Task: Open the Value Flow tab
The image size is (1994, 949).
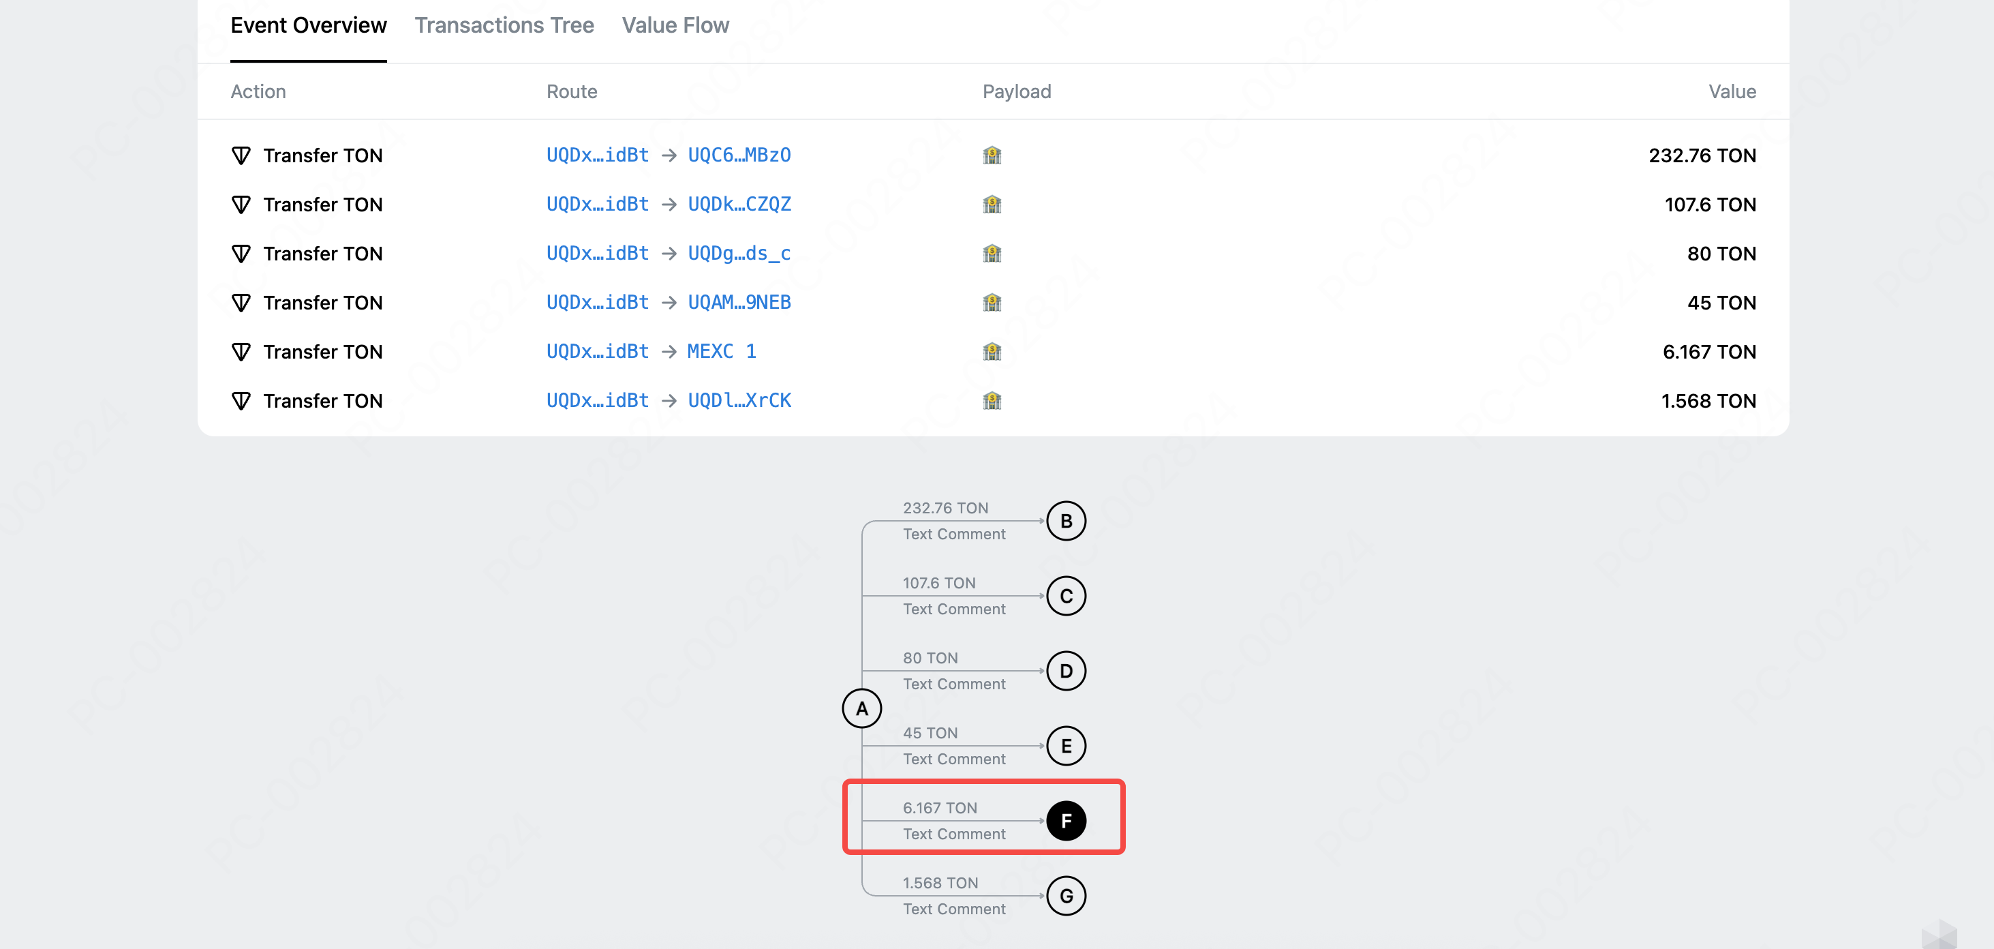Action: [675, 25]
